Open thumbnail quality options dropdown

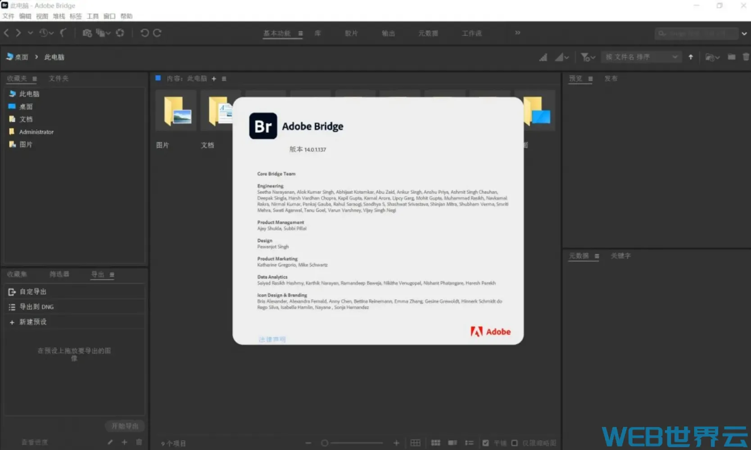(562, 57)
